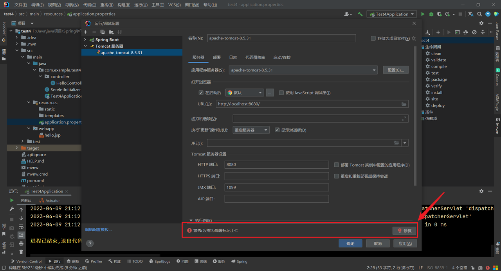This screenshot has width=501, height=271.
Task: Clear the console with the trash icon
Action: coord(21,252)
